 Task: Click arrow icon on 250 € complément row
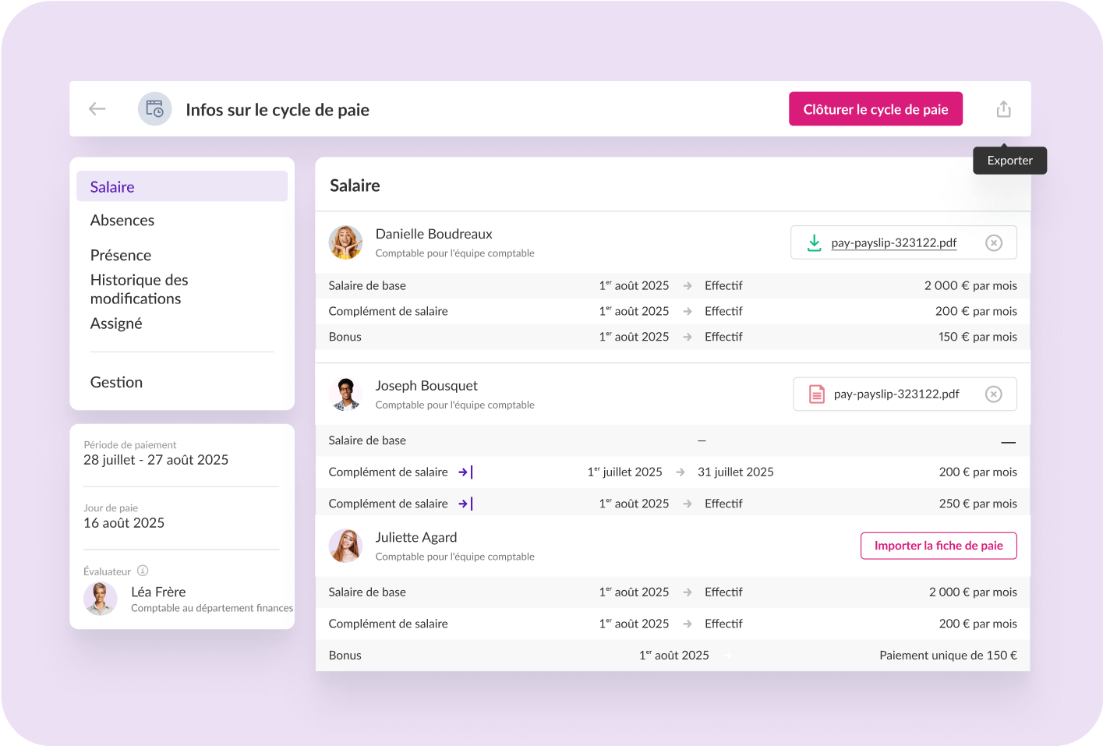pyautogui.click(x=465, y=504)
